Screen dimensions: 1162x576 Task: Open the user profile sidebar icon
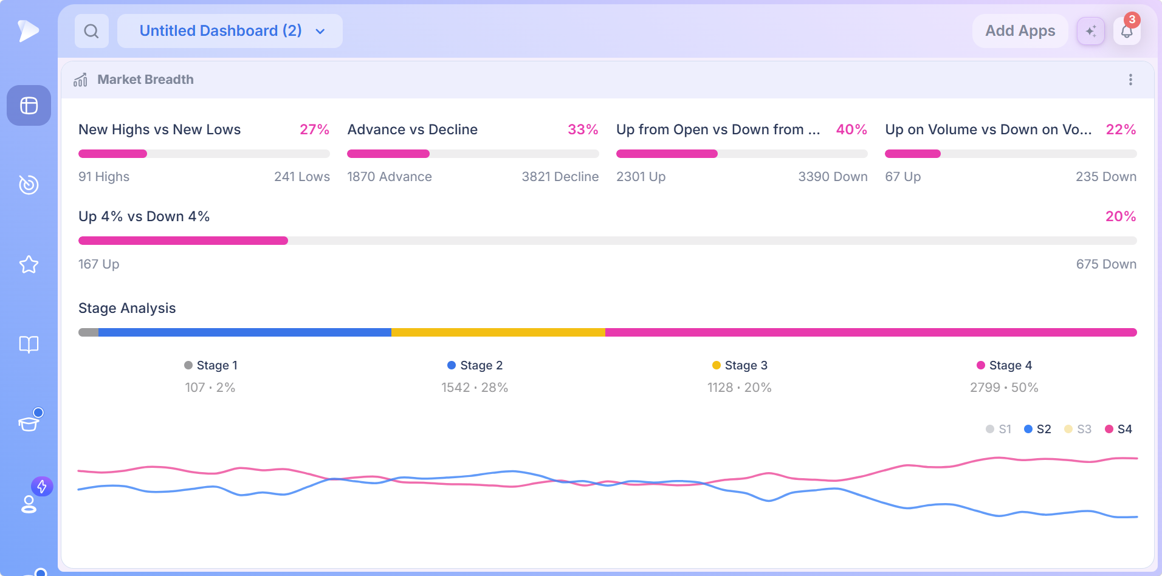tap(29, 504)
